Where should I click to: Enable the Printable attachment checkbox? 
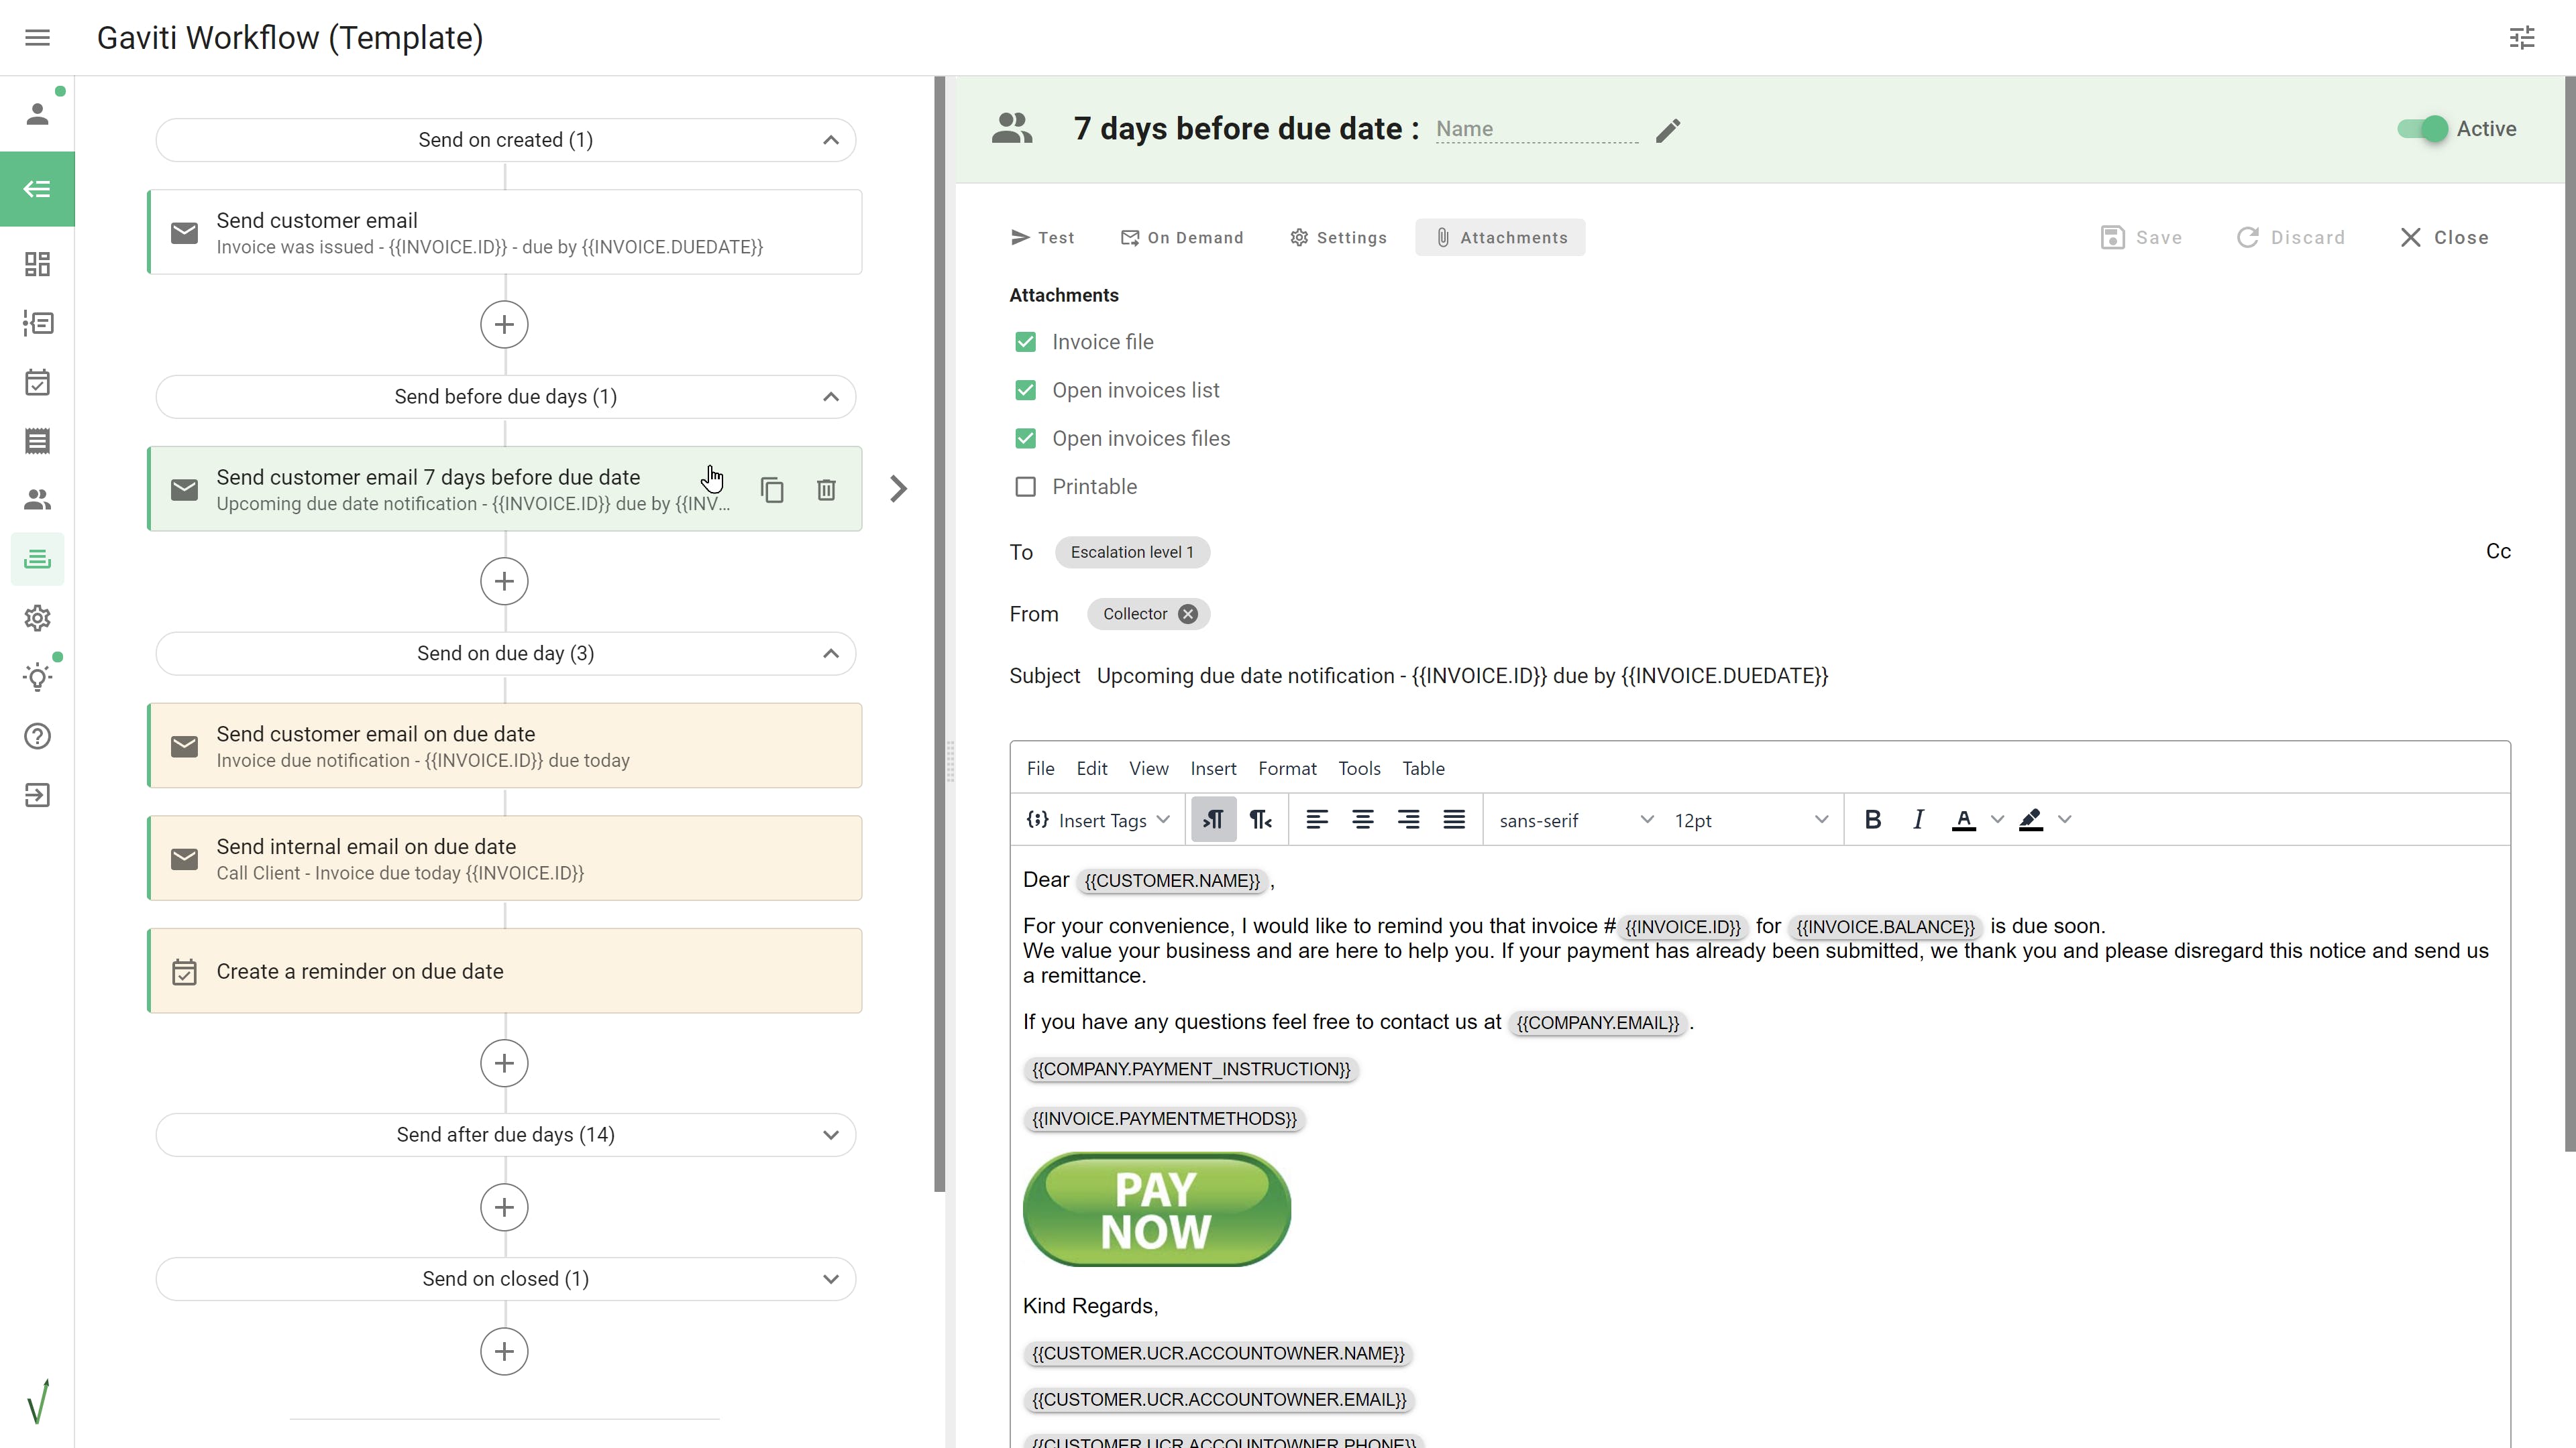point(1025,487)
